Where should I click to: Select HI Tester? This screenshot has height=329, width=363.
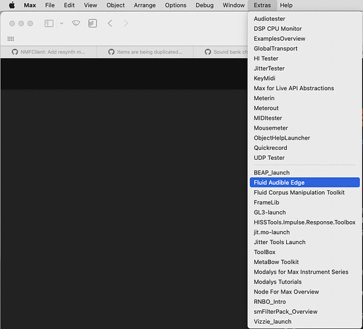[x=304, y=59]
